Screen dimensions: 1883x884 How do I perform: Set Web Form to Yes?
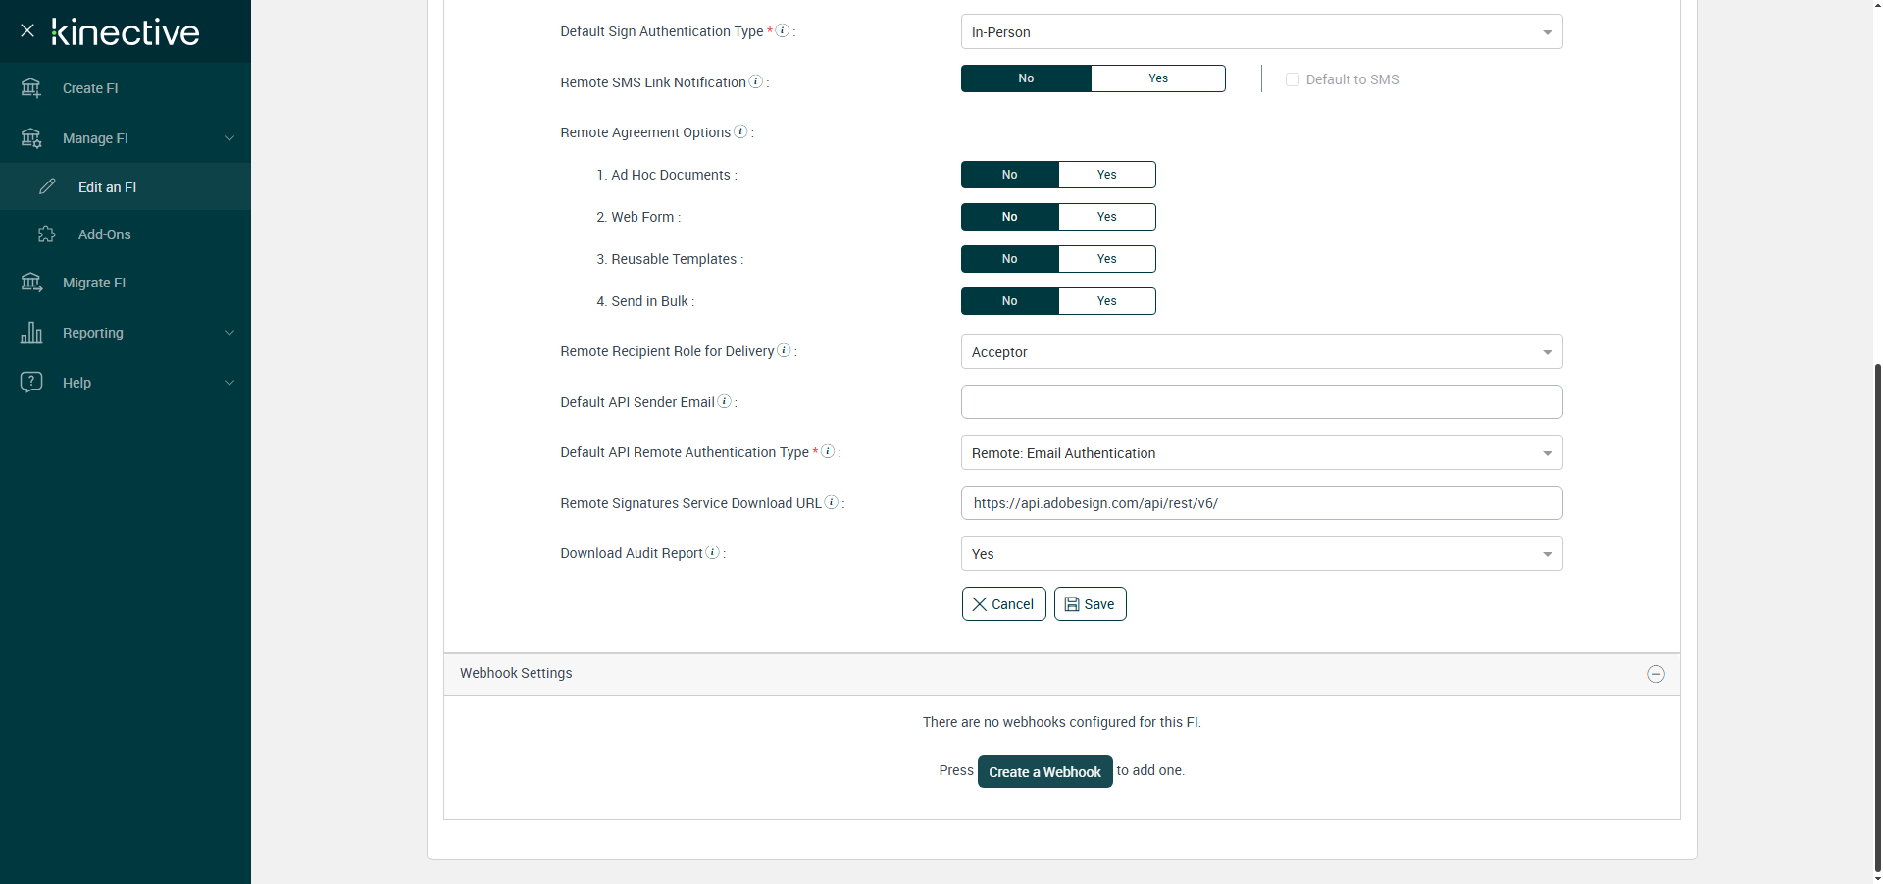(x=1107, y=217)
